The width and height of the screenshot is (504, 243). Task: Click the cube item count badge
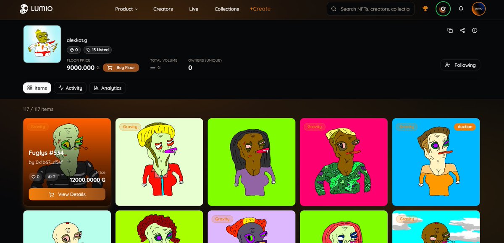[x=74, y=50]
